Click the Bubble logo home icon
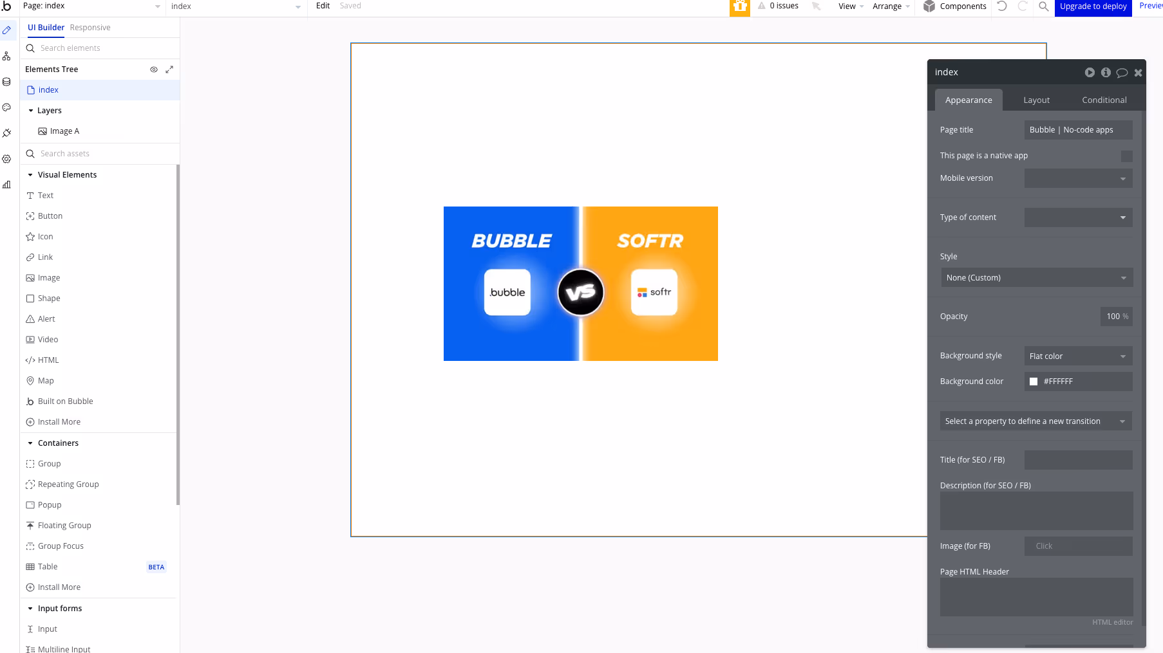1163x653 pixels. (6, 6)
